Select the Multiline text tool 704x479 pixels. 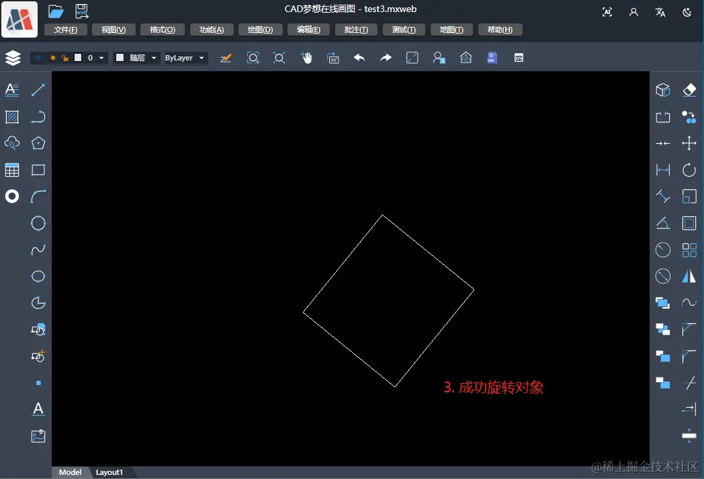[x=12, y=90]
